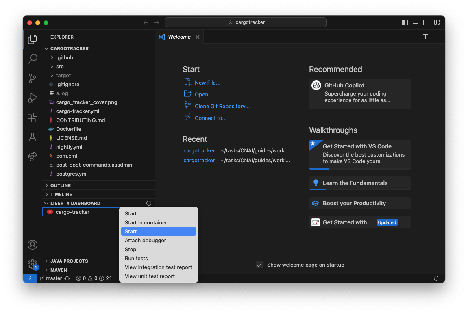Toggle the bottom panel layout button

(x=416, y=22)
